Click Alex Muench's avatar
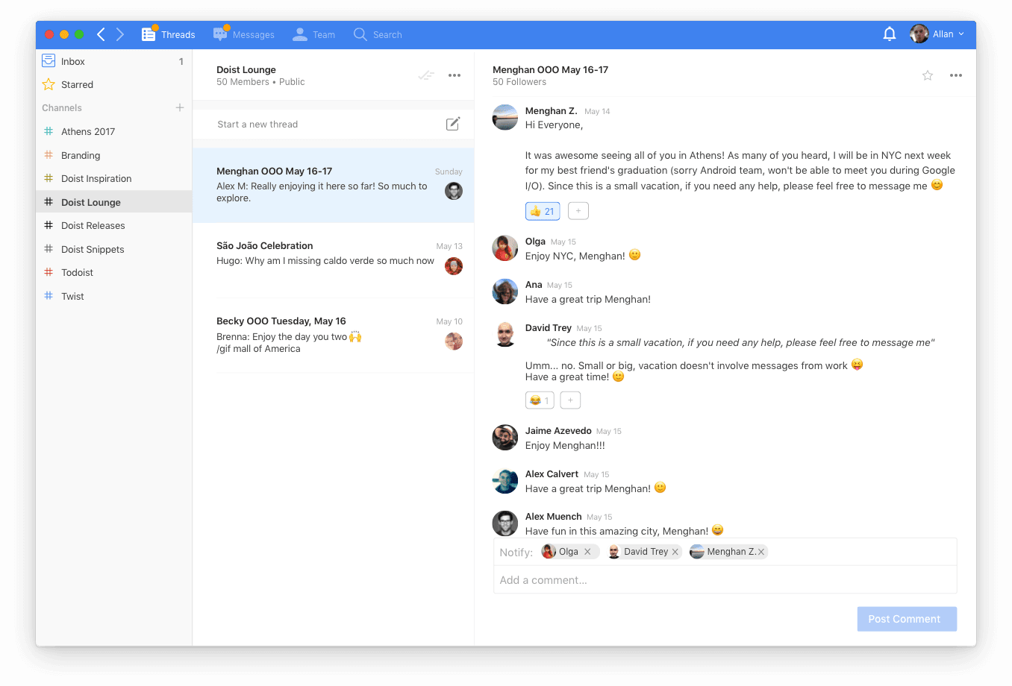 pos(505,523)
